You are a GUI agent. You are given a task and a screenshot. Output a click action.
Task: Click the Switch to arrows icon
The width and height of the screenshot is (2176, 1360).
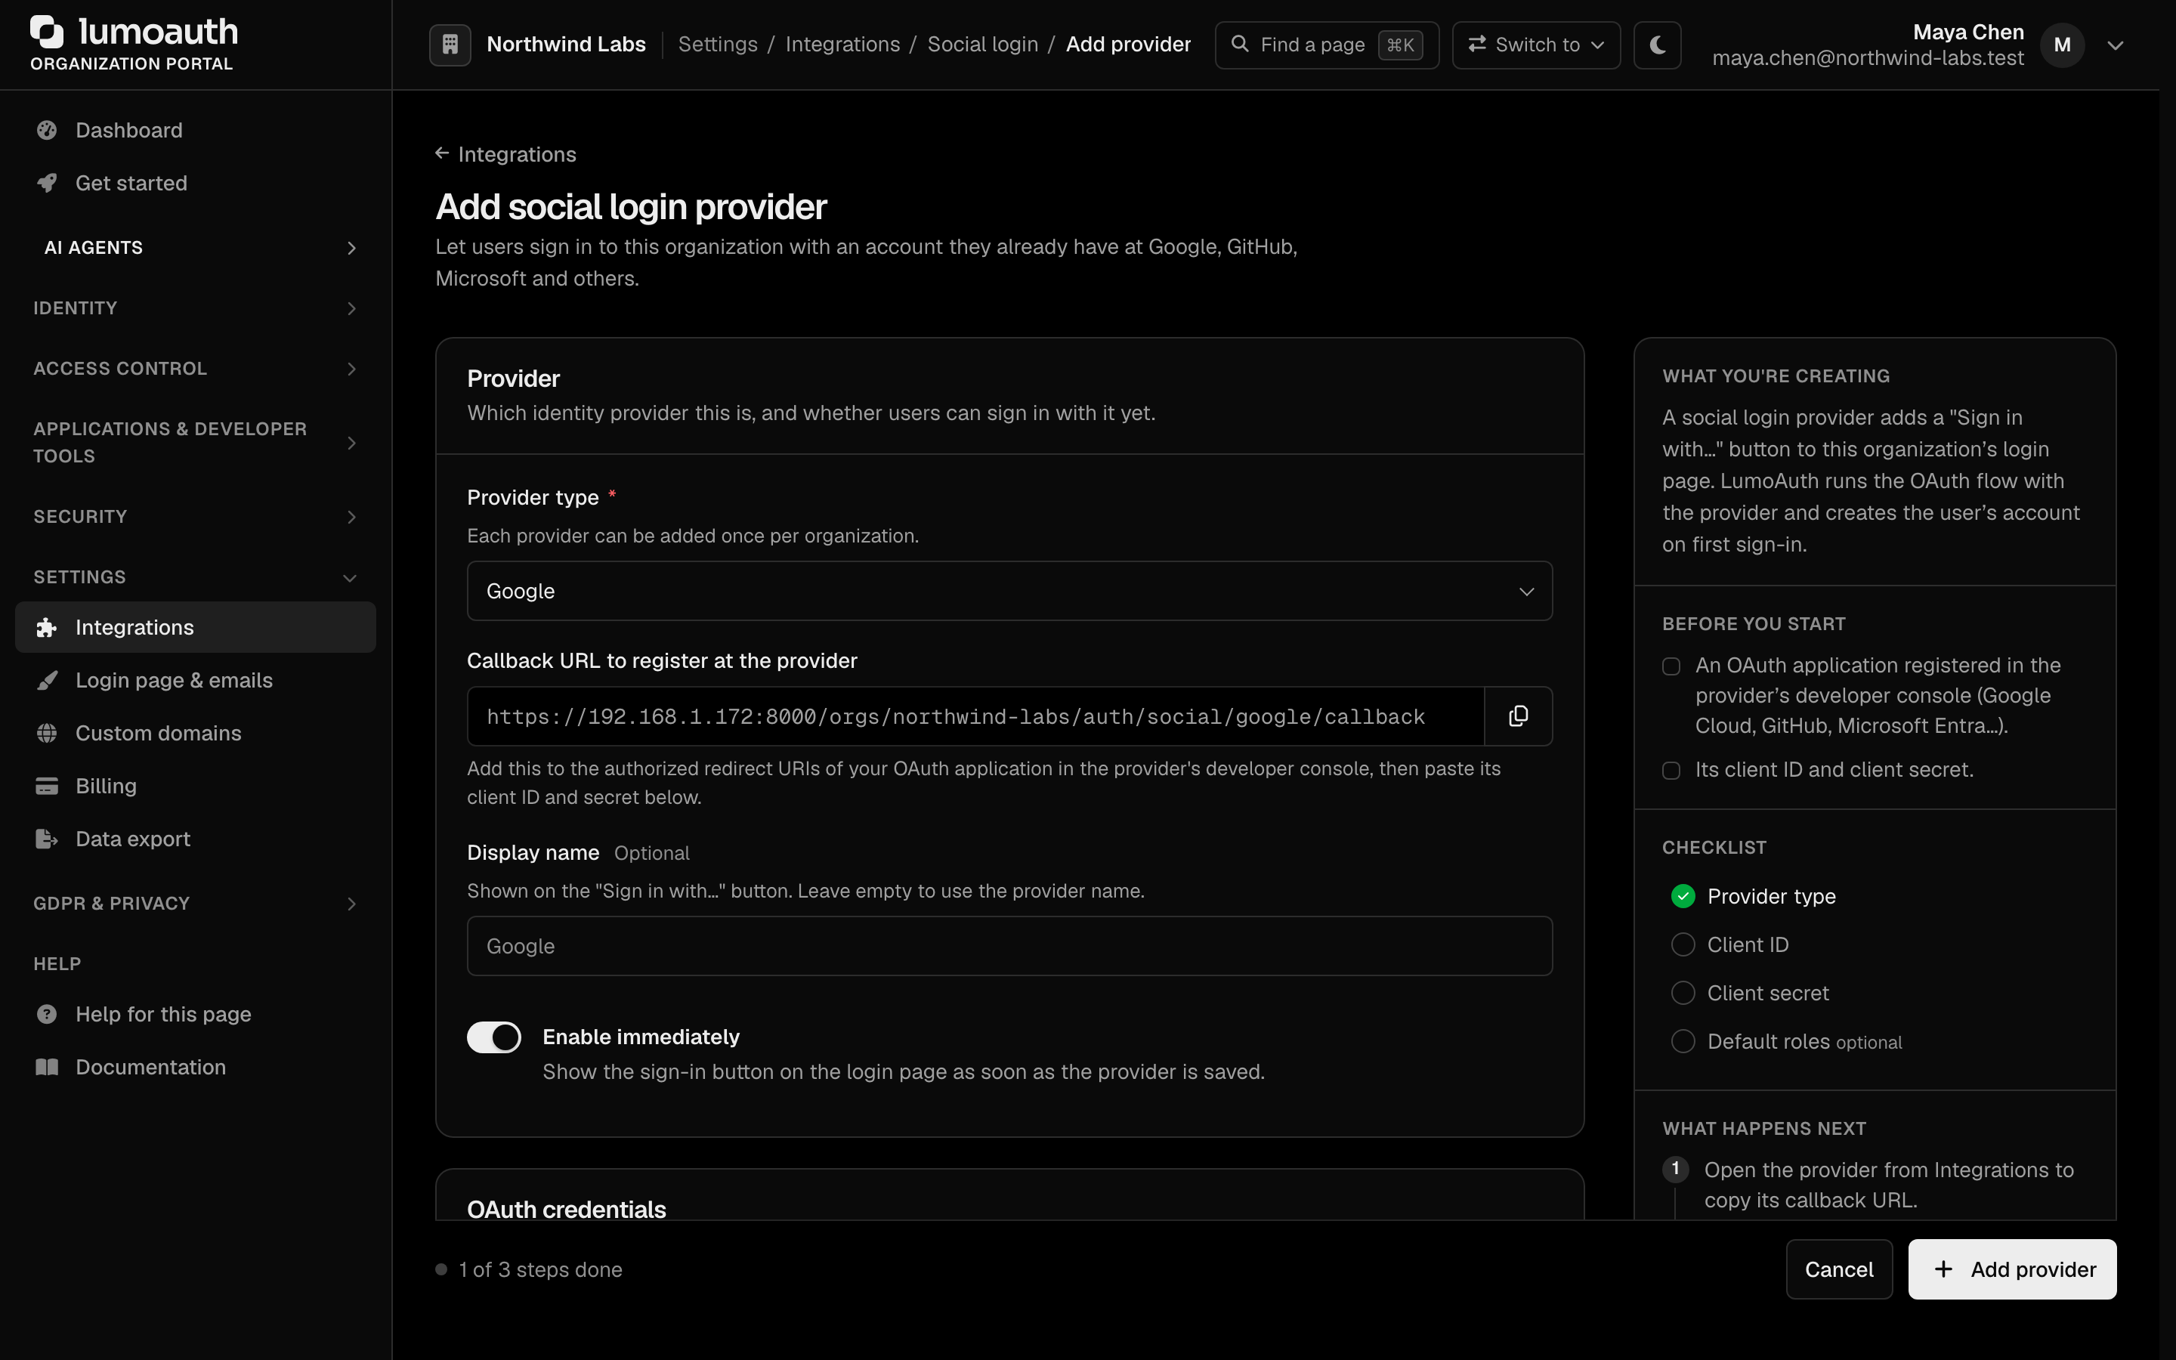[x=1476, y=44]
